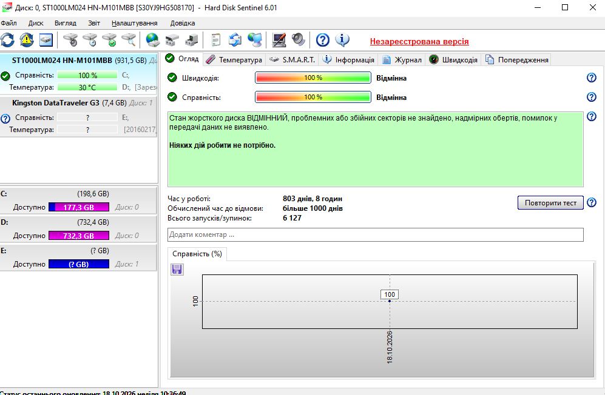Open the Налаштування menu
The height and width of the screenshot is (395, 605).
coord(135,23)
